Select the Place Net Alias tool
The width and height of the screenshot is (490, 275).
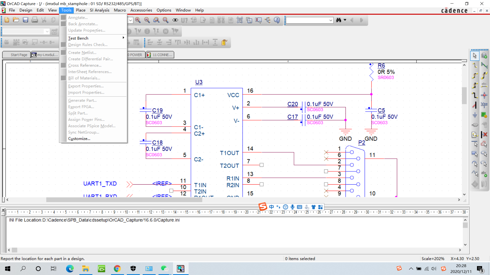[x=484, y=85]
